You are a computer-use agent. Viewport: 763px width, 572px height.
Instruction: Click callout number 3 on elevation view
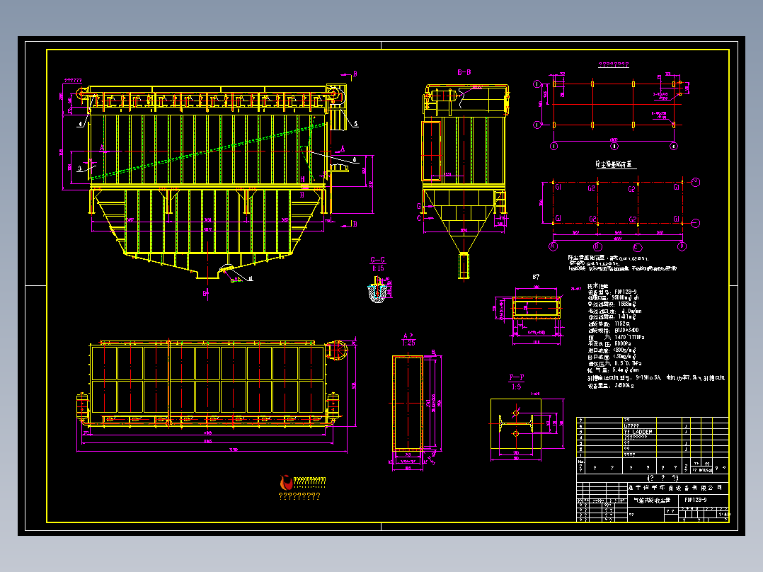coord(80,168)
